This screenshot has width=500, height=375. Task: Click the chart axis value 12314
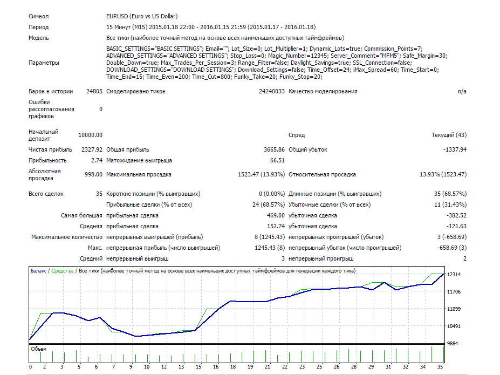[x=454, y=275]
